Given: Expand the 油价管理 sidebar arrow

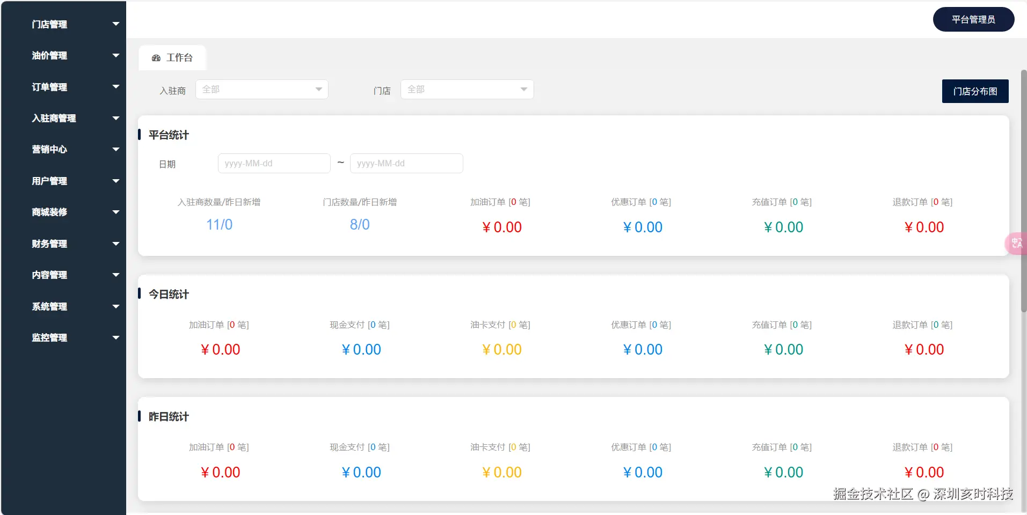Looking at the screenshot, I should tap(116, 55).
